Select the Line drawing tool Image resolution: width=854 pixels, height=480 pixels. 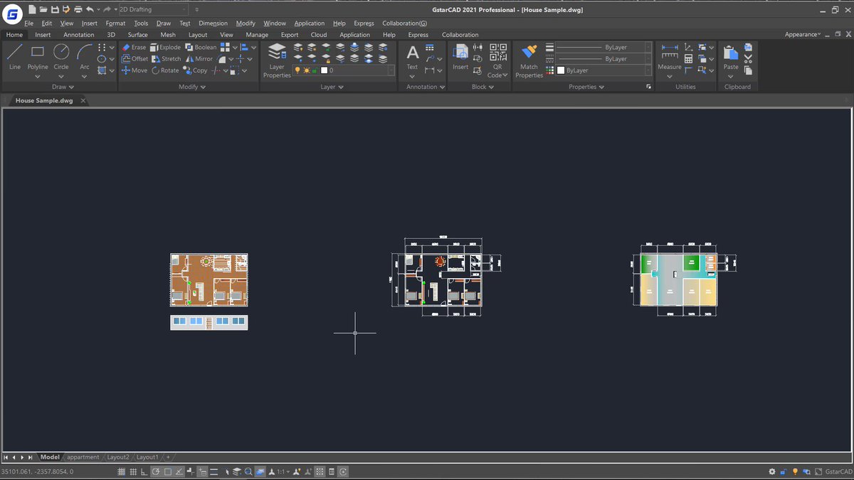click(x=15, y=57)
